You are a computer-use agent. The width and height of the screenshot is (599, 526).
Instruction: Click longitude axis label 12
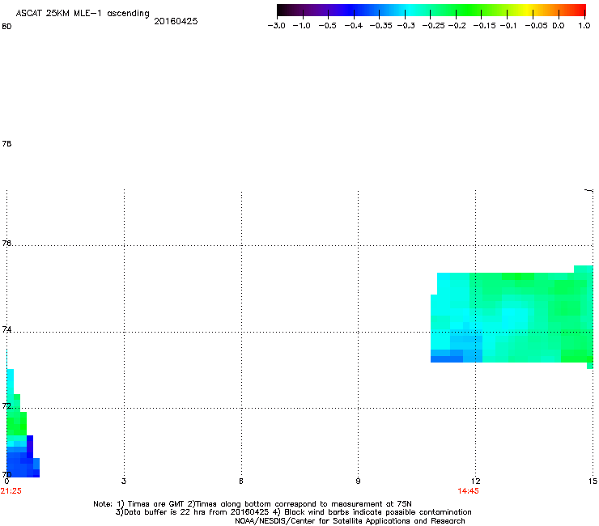point(475,481)
